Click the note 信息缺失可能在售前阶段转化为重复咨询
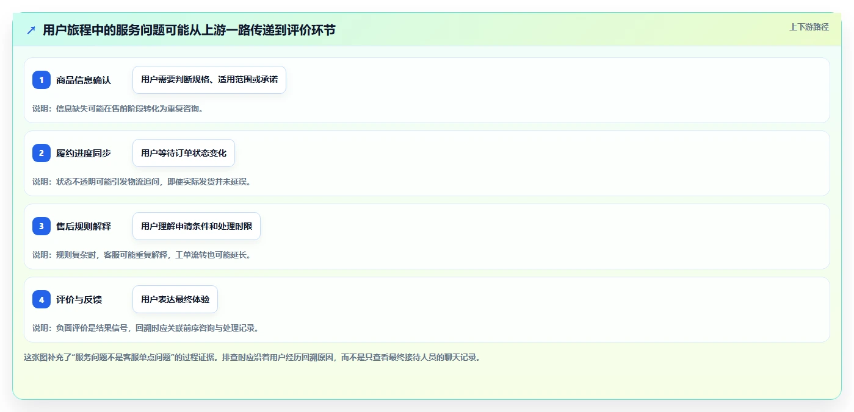Viewport: 854px width, 412px height. tap(118, 108)
